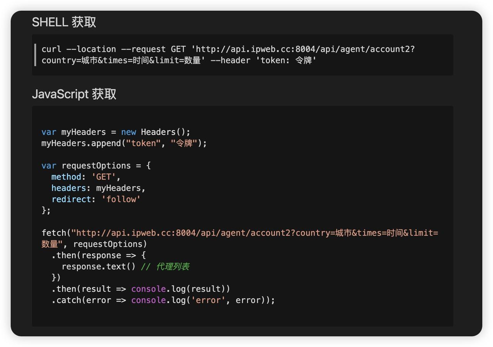Click the headers: myHeaders property
The width and height of the screenshot is (493, 347).
tap(98, 188)
